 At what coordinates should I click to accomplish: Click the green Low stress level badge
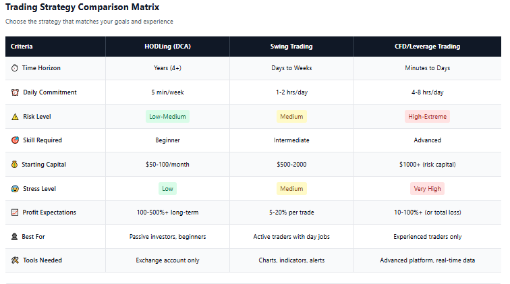pyautogui.click(x=167, y=189)
